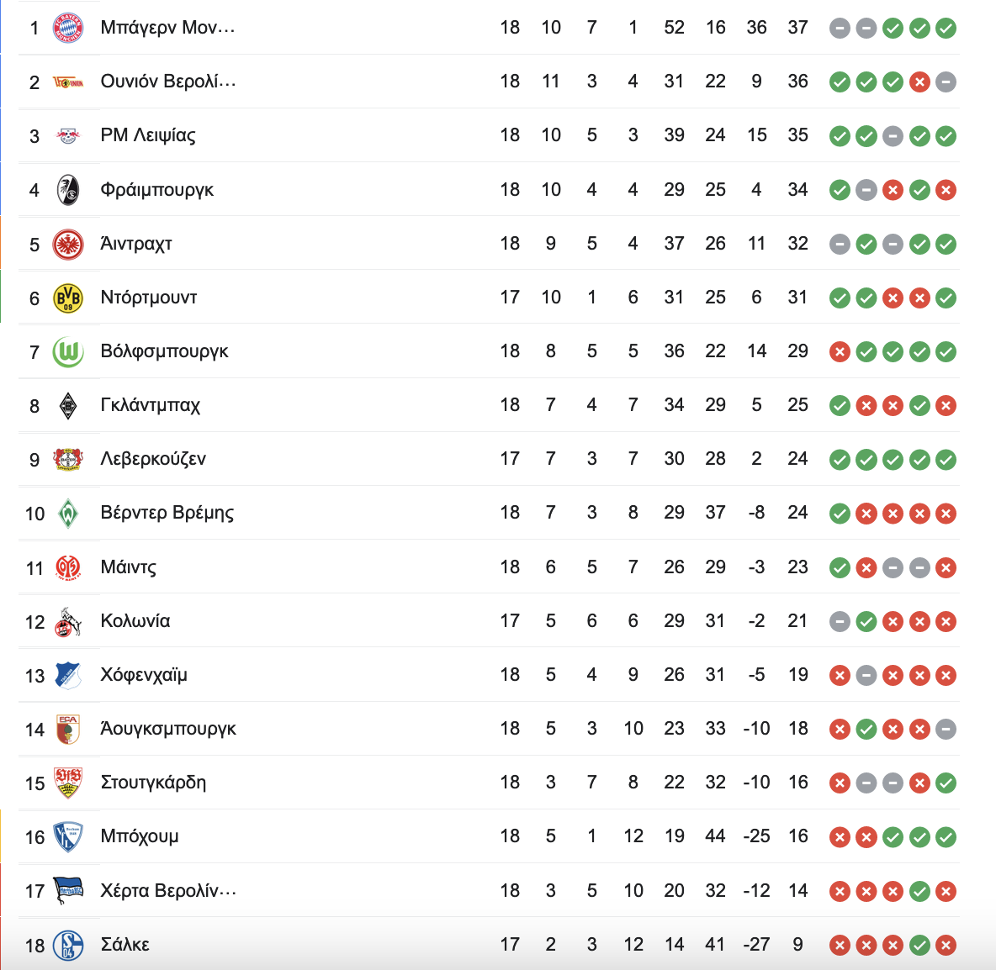Viewport: 996px width, 970px height.
Task: Select the Κολωνία team name
Action: 135,621
